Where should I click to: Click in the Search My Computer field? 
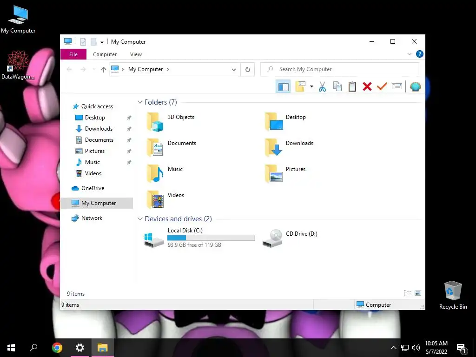340,69
